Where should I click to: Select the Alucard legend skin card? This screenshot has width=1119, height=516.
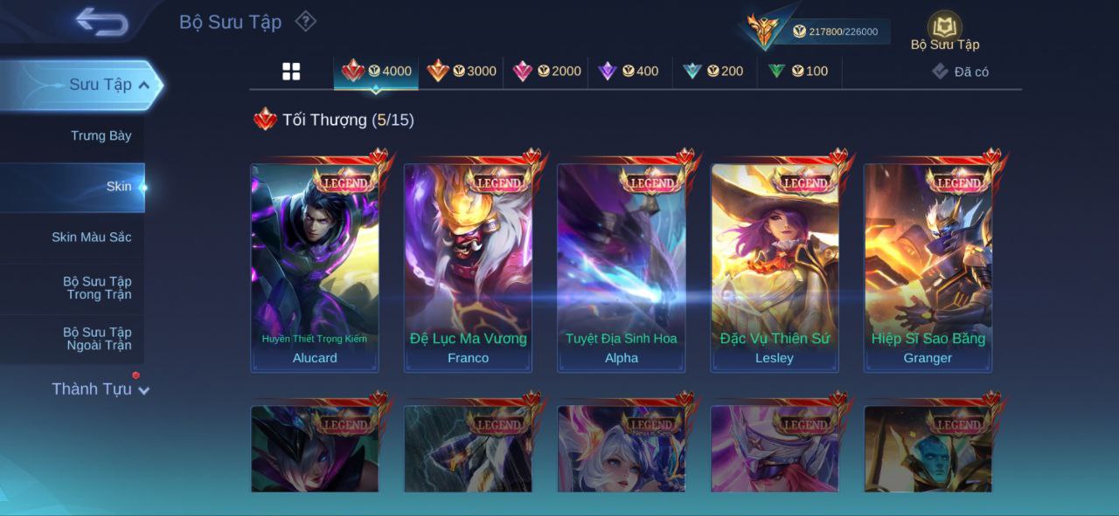coord(315,267)
